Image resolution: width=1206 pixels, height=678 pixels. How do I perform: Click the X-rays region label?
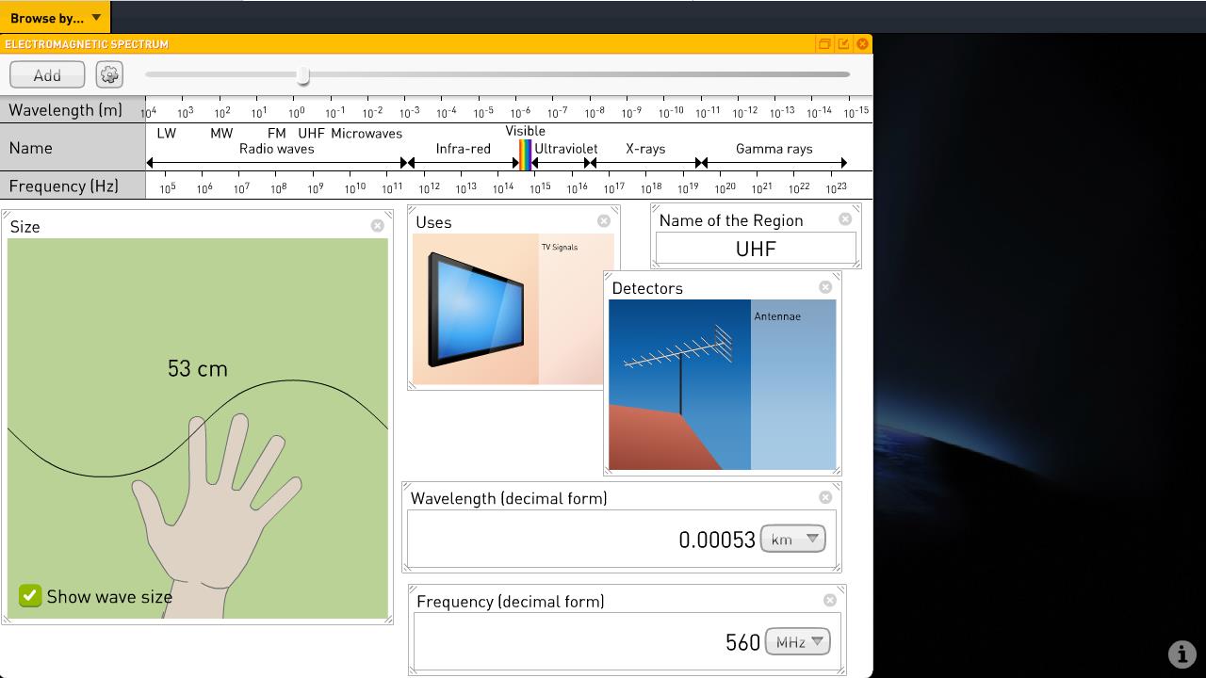tap(645, 149)
